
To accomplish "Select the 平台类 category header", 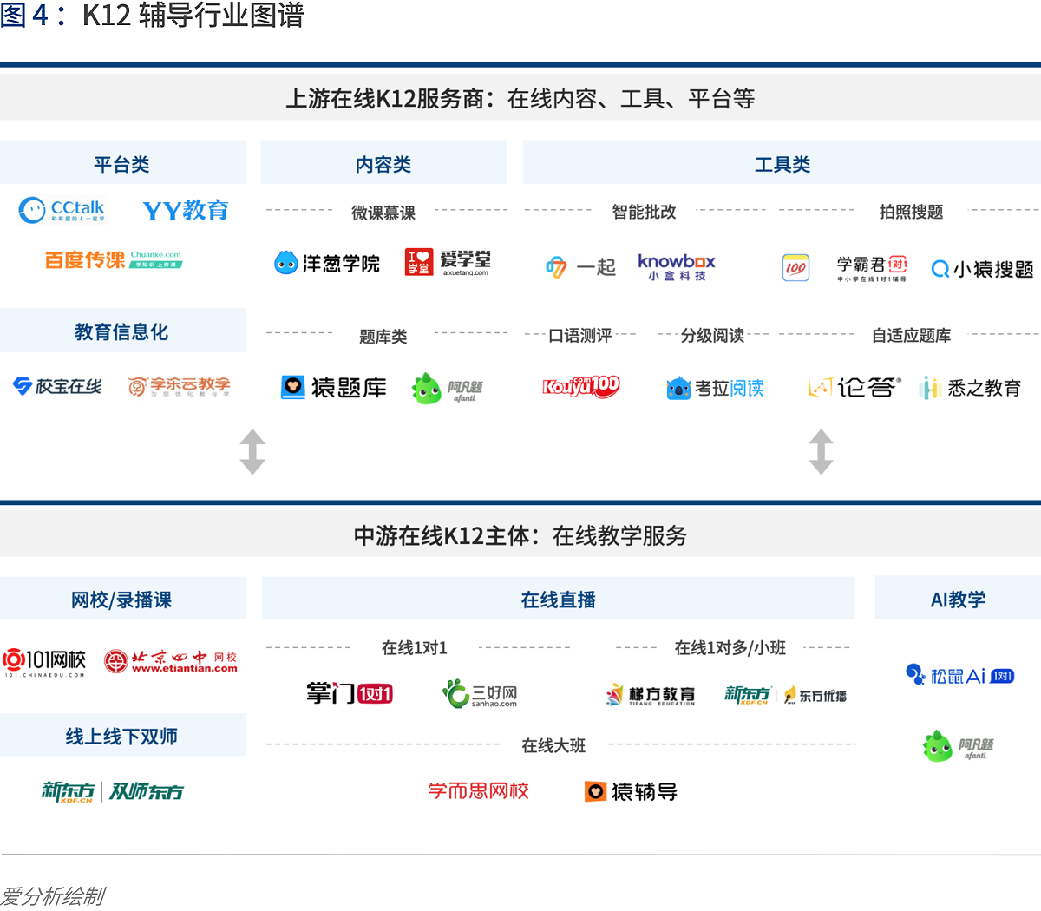I will click(x=122, y=163).
